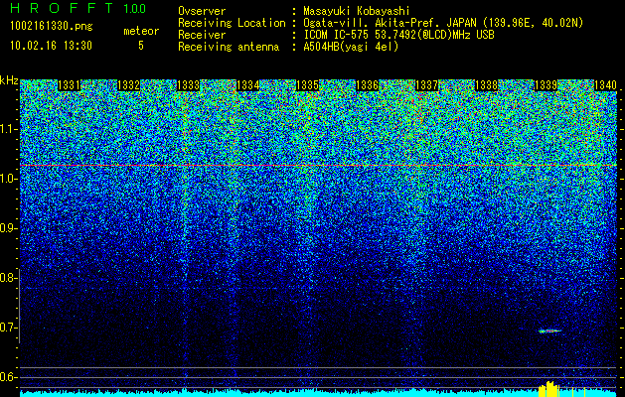
Task: Click the 1339 time marker
Action: click(x=546, y=85)
